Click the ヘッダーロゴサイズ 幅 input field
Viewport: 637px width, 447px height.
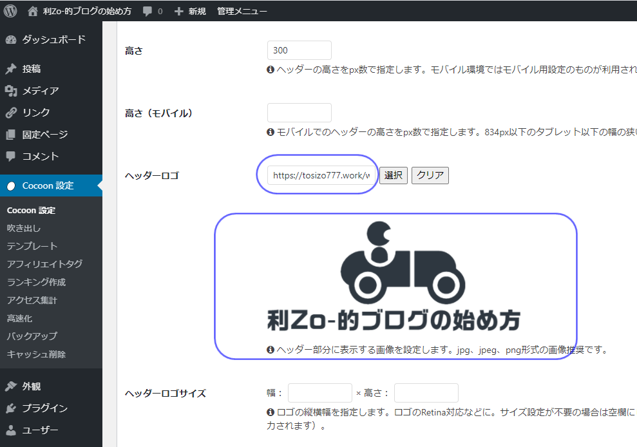(x=319, y=393)
